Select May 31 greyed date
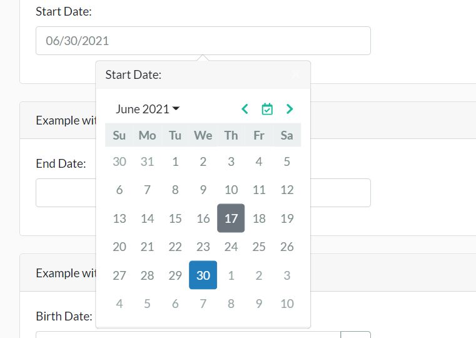Image resolution: width=476 pixels, height=338 pixels. (x=147, y=161)
